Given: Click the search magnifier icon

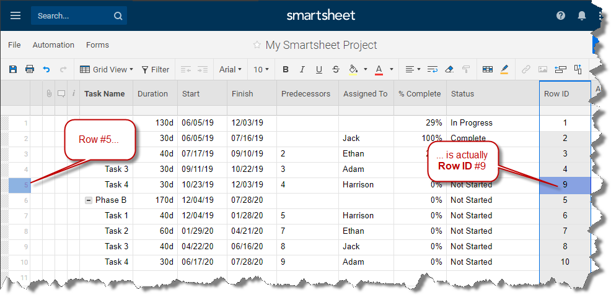Looking at the screenshot, I should pos(118,16).
